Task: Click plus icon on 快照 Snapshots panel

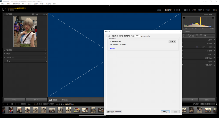Action: click(46, 54)
